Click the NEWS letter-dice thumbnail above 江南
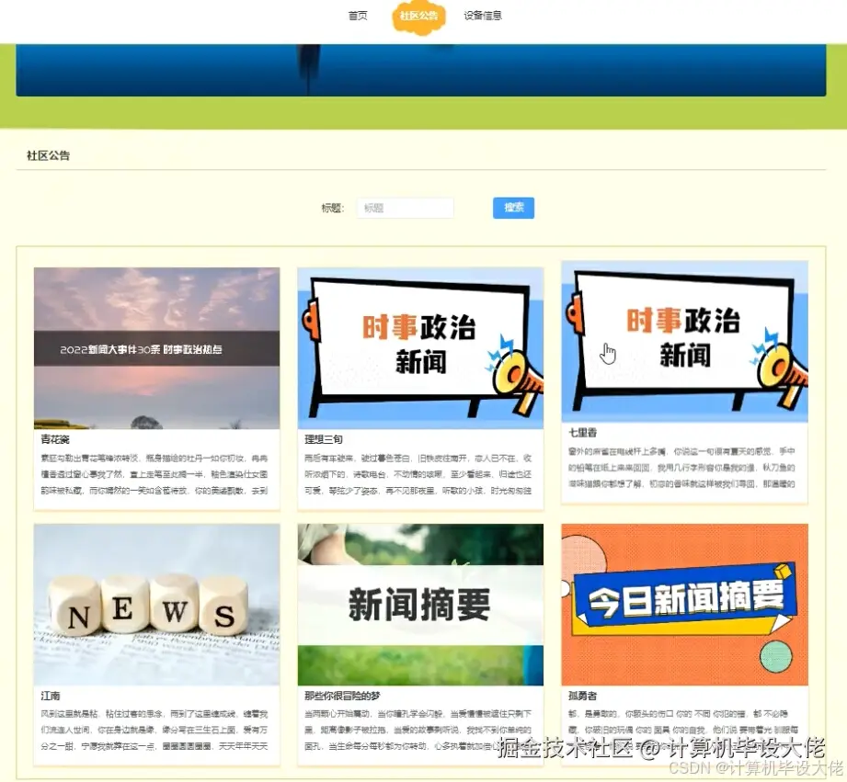This screenshot has width=847, height=782. coord(155,604)
